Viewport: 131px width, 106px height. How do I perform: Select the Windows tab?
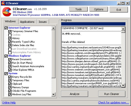[10, 21]
